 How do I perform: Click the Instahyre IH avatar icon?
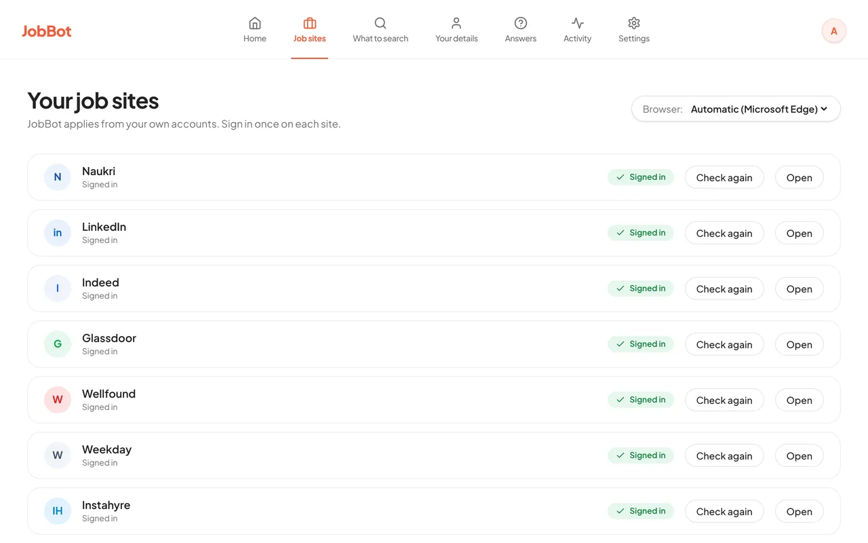coord(58,511)
